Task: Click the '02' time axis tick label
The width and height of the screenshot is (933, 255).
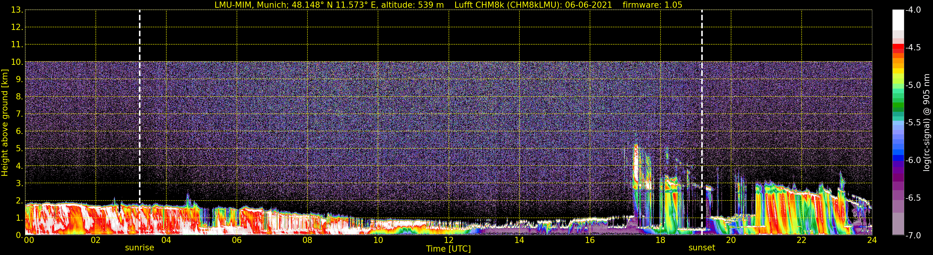Action: pyautogui.click(x=96, y=240)
